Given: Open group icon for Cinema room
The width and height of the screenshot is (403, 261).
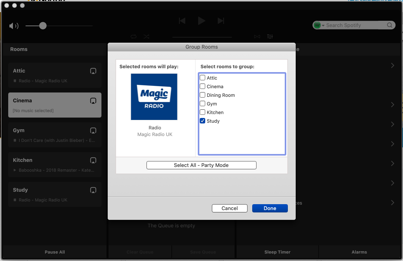Looking at the screenshot, I should tap(93, 101).
